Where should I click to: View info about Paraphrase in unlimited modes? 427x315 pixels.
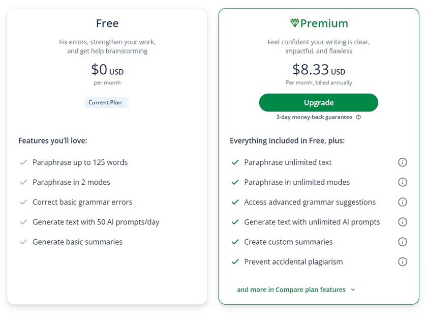pyautogui.click(x=402, y=182)
